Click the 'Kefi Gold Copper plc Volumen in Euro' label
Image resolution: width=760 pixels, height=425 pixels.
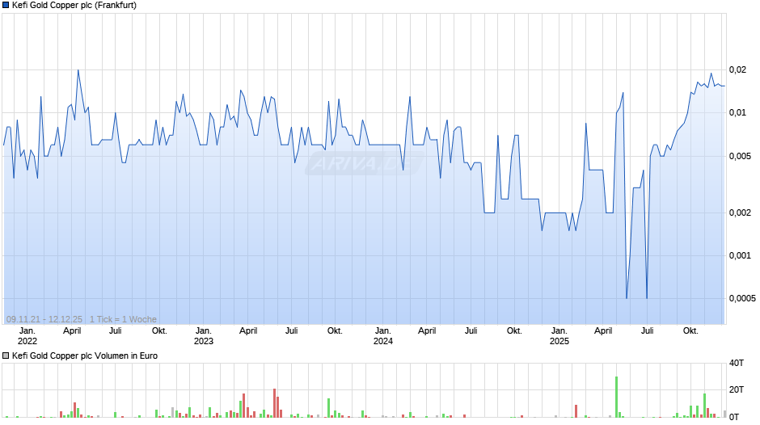tap(85, 356)
